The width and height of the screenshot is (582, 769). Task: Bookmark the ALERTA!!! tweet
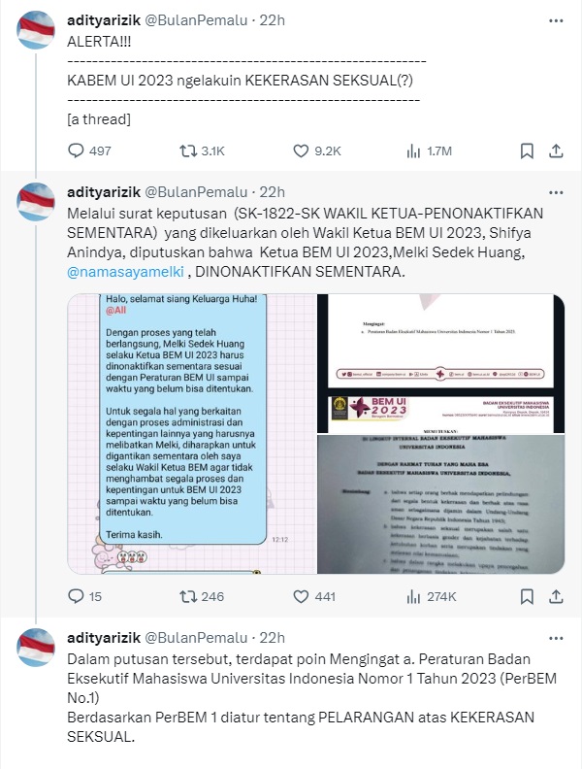tap(527, 150)
